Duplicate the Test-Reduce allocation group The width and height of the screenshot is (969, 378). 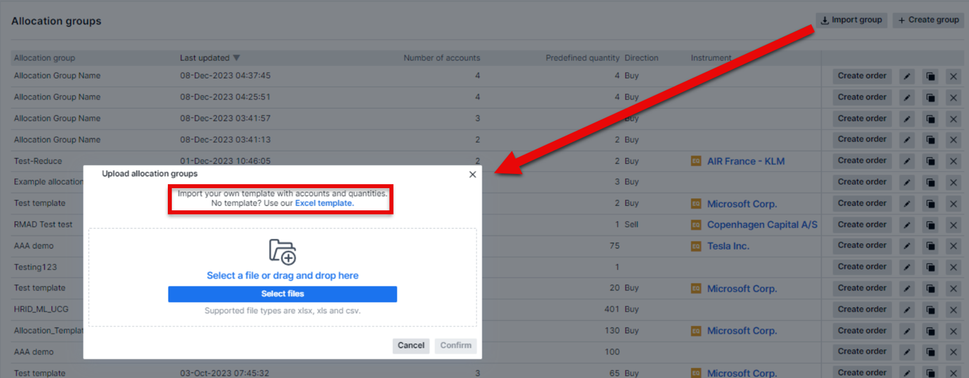(930, 161)
